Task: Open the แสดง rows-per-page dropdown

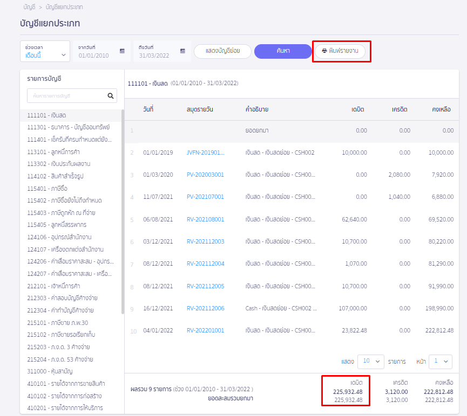Action: coord(370,362)
